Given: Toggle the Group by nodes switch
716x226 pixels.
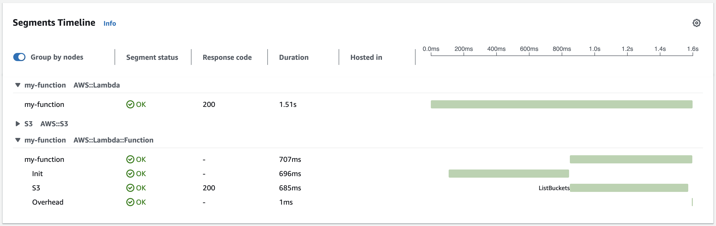Looking at the screenshot, I should tap(19, 57).
